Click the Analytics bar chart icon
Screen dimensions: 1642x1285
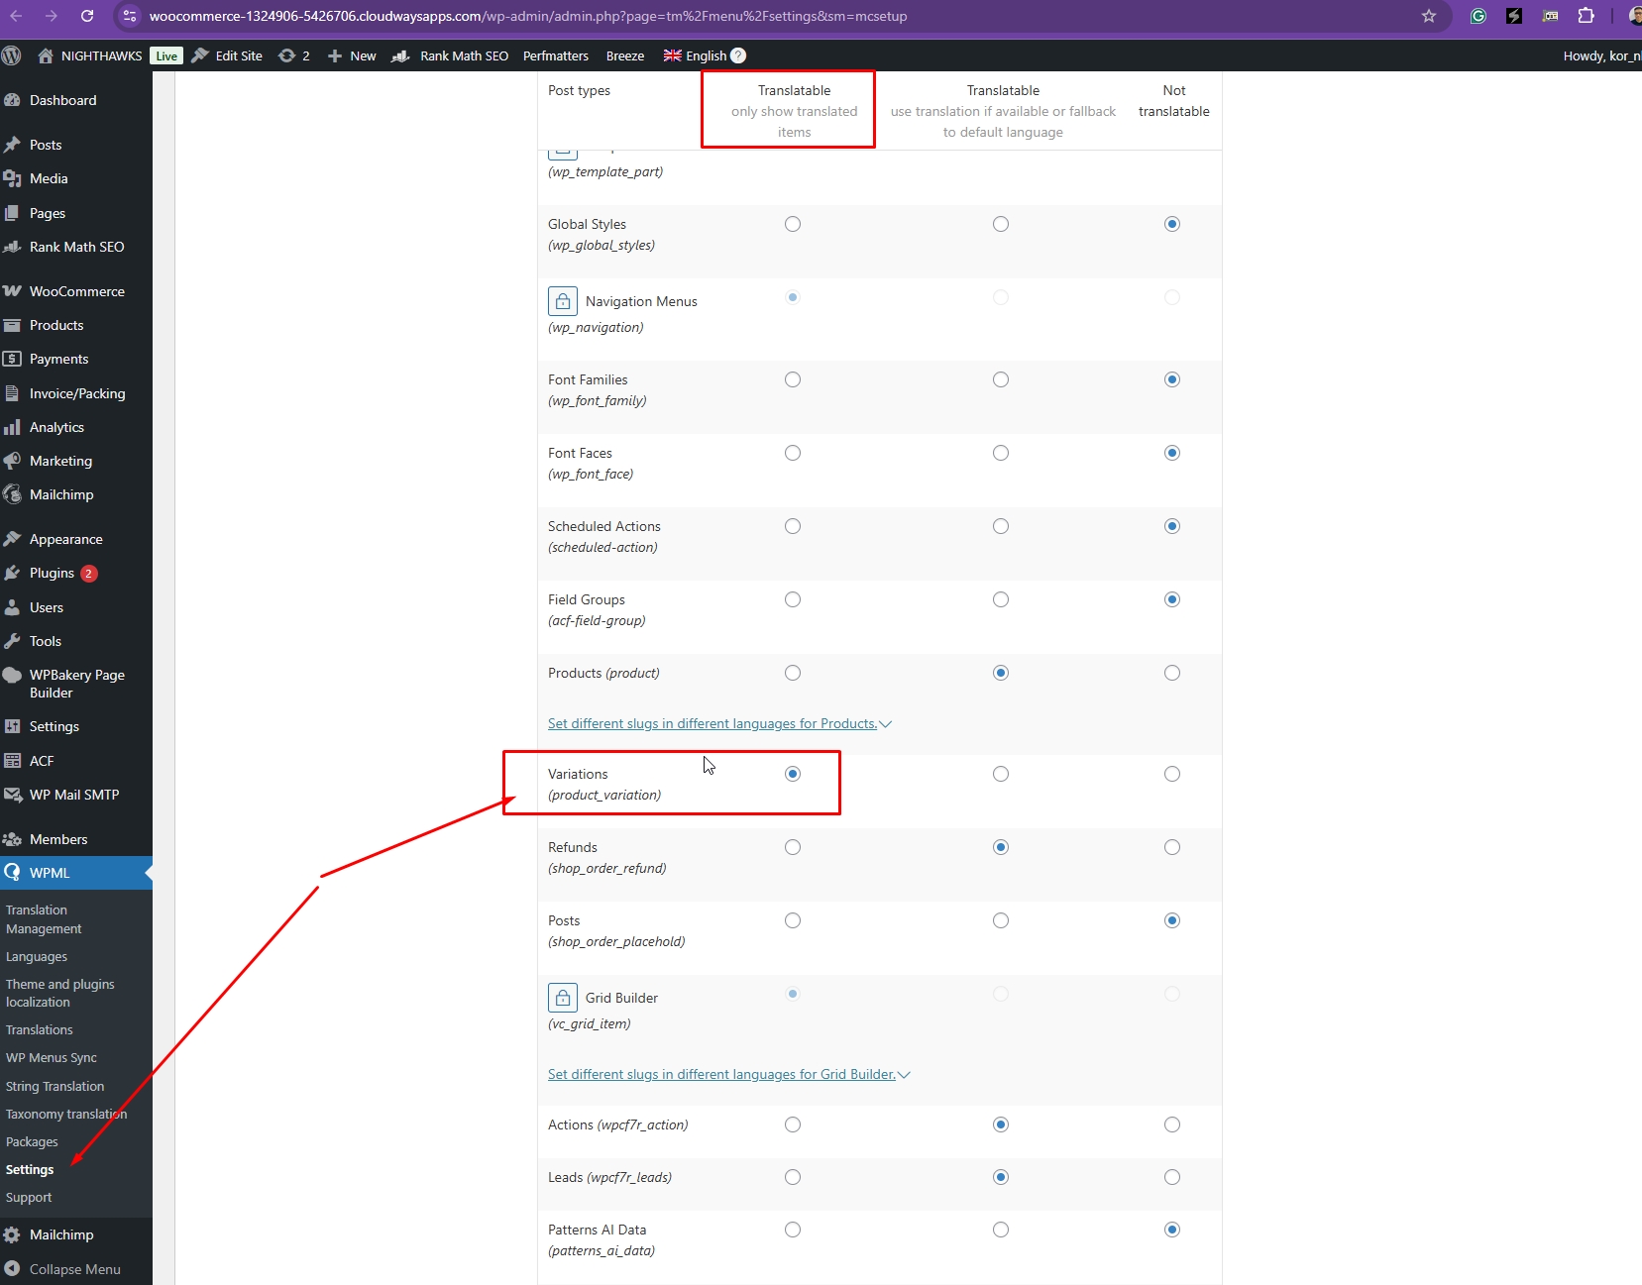(x=13, y=427)
